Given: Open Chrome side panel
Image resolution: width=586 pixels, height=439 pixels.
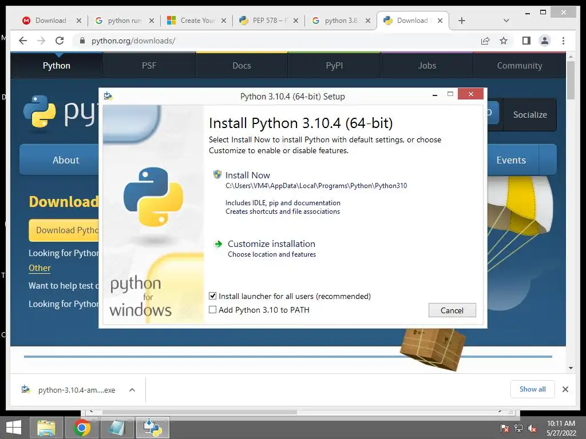Looking at the screenshot, I should click(526, 41).
